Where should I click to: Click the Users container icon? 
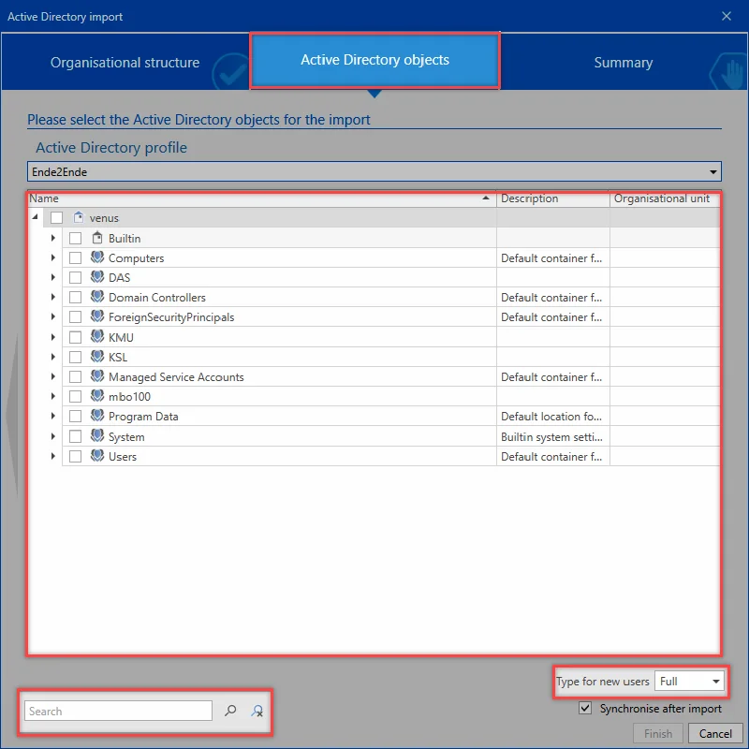tap(97, 456)
